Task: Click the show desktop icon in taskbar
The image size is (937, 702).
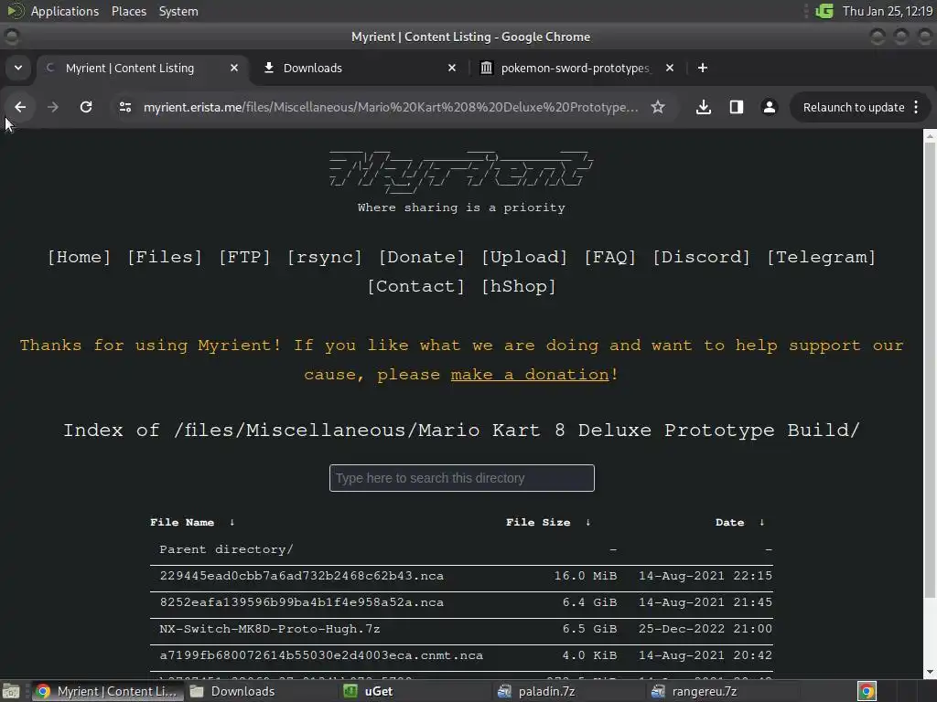Action: [x=11, y=691]
